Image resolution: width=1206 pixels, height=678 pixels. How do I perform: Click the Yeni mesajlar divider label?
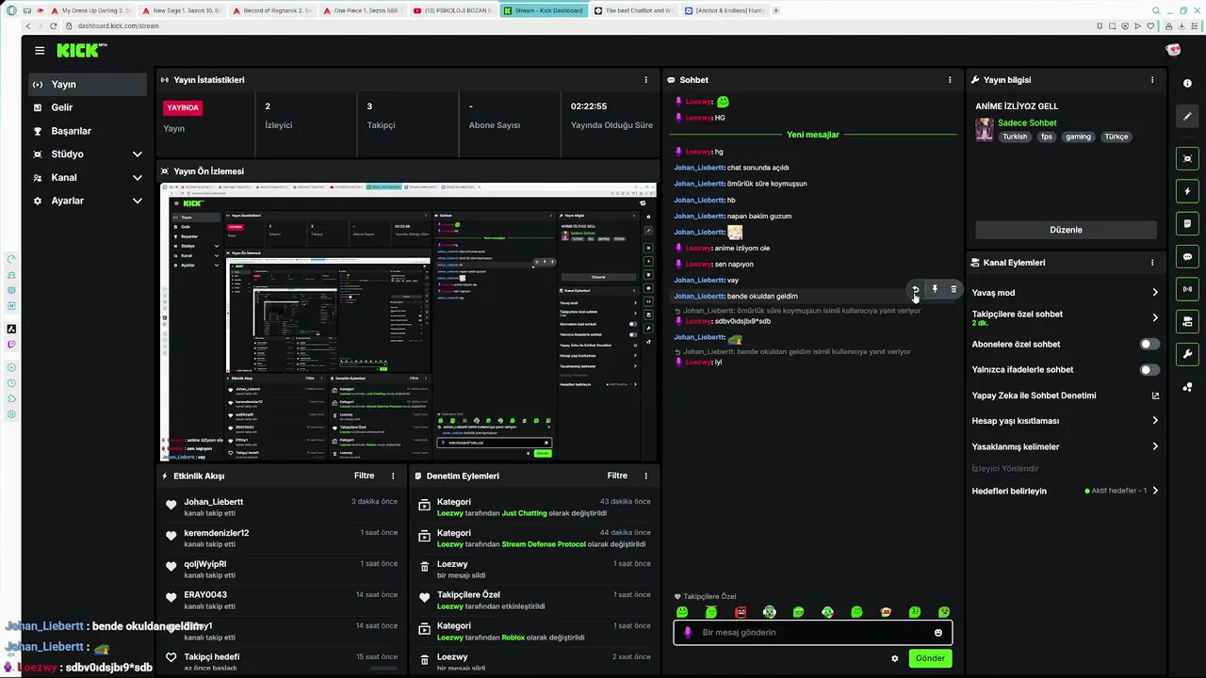click(813, 135)
